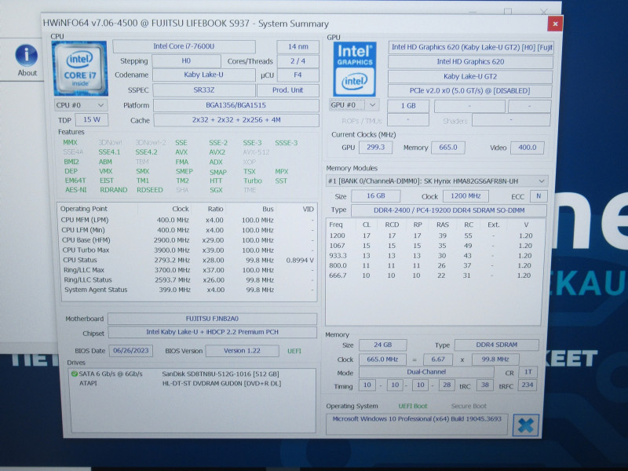Click the UEFI Boot label
Screen dimensions: 628x471
[413, 406]
